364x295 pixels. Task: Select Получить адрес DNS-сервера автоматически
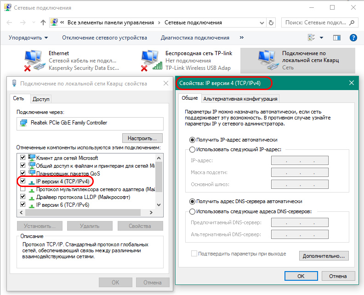192,201
